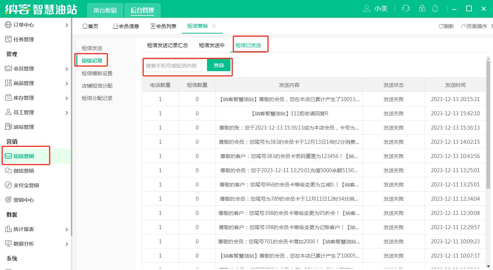The image size is (493, 270).
Task: Switch to the 前台收银 tab
Action: click(x=105, y=10)
